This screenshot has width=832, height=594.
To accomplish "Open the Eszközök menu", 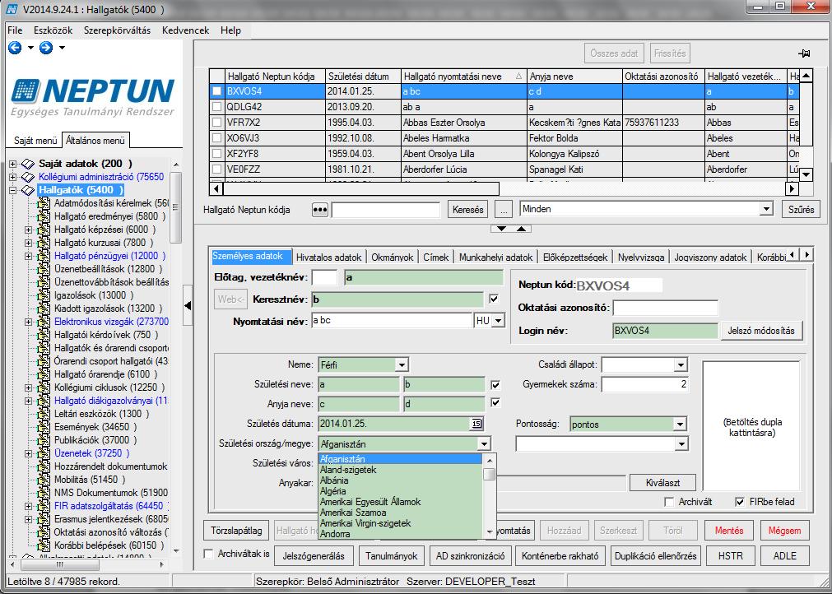I will tap(53, 30).
